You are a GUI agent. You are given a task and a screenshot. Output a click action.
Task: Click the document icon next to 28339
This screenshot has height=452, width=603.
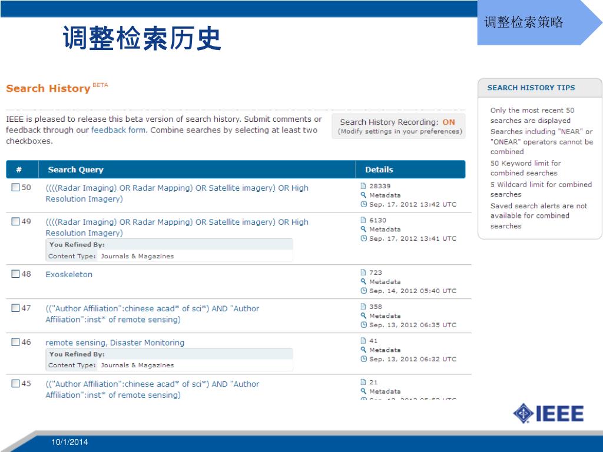click(x=363, y=186)
